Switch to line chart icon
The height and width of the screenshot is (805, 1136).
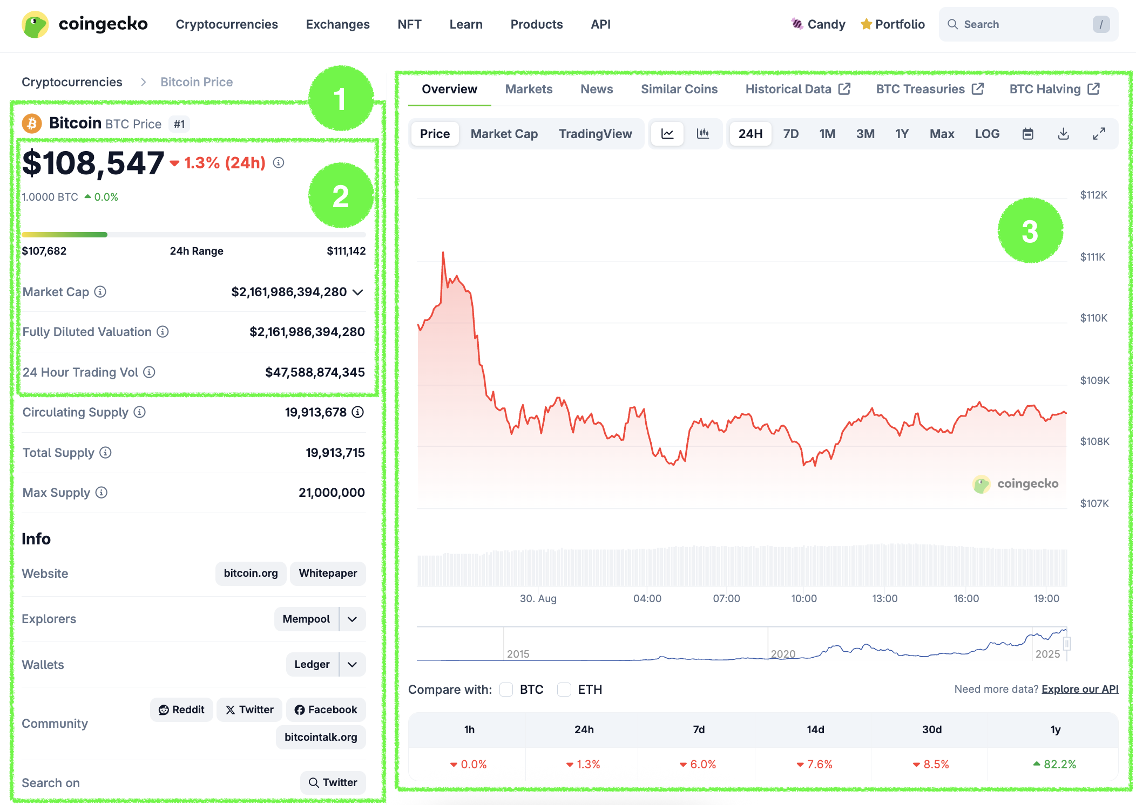click(x=667, y=134)
